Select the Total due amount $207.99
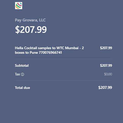 [x=105, y=88]
